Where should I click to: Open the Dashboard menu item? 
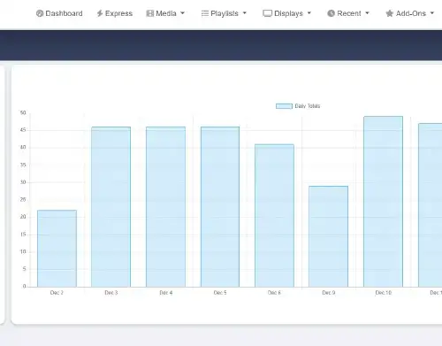59,13
